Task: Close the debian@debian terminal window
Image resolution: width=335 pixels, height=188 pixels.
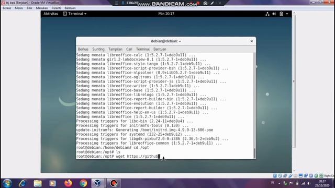Action: coord(251,41)
